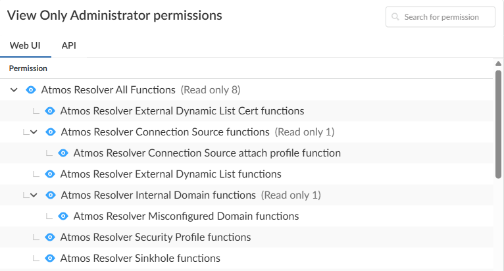Toggle Sinkhole functions read-only eye

tap(49, 259)
